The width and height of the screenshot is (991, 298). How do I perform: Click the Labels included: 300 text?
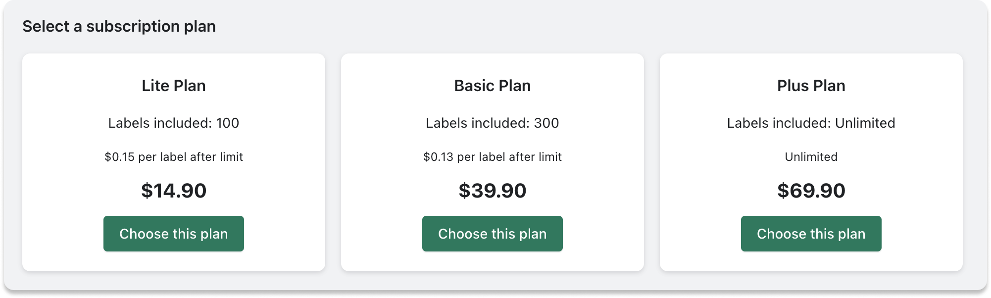click(492, 123)
